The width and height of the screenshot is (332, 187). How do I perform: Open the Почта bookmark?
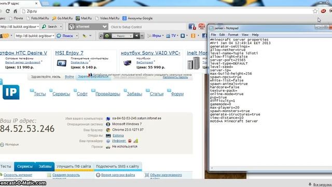(x=16, y=18)
